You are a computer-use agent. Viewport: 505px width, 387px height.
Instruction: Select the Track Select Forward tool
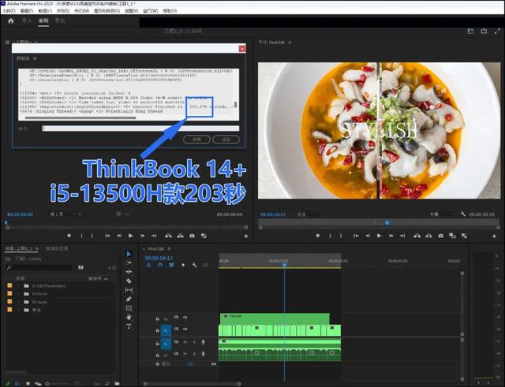[x=129, y=262]
